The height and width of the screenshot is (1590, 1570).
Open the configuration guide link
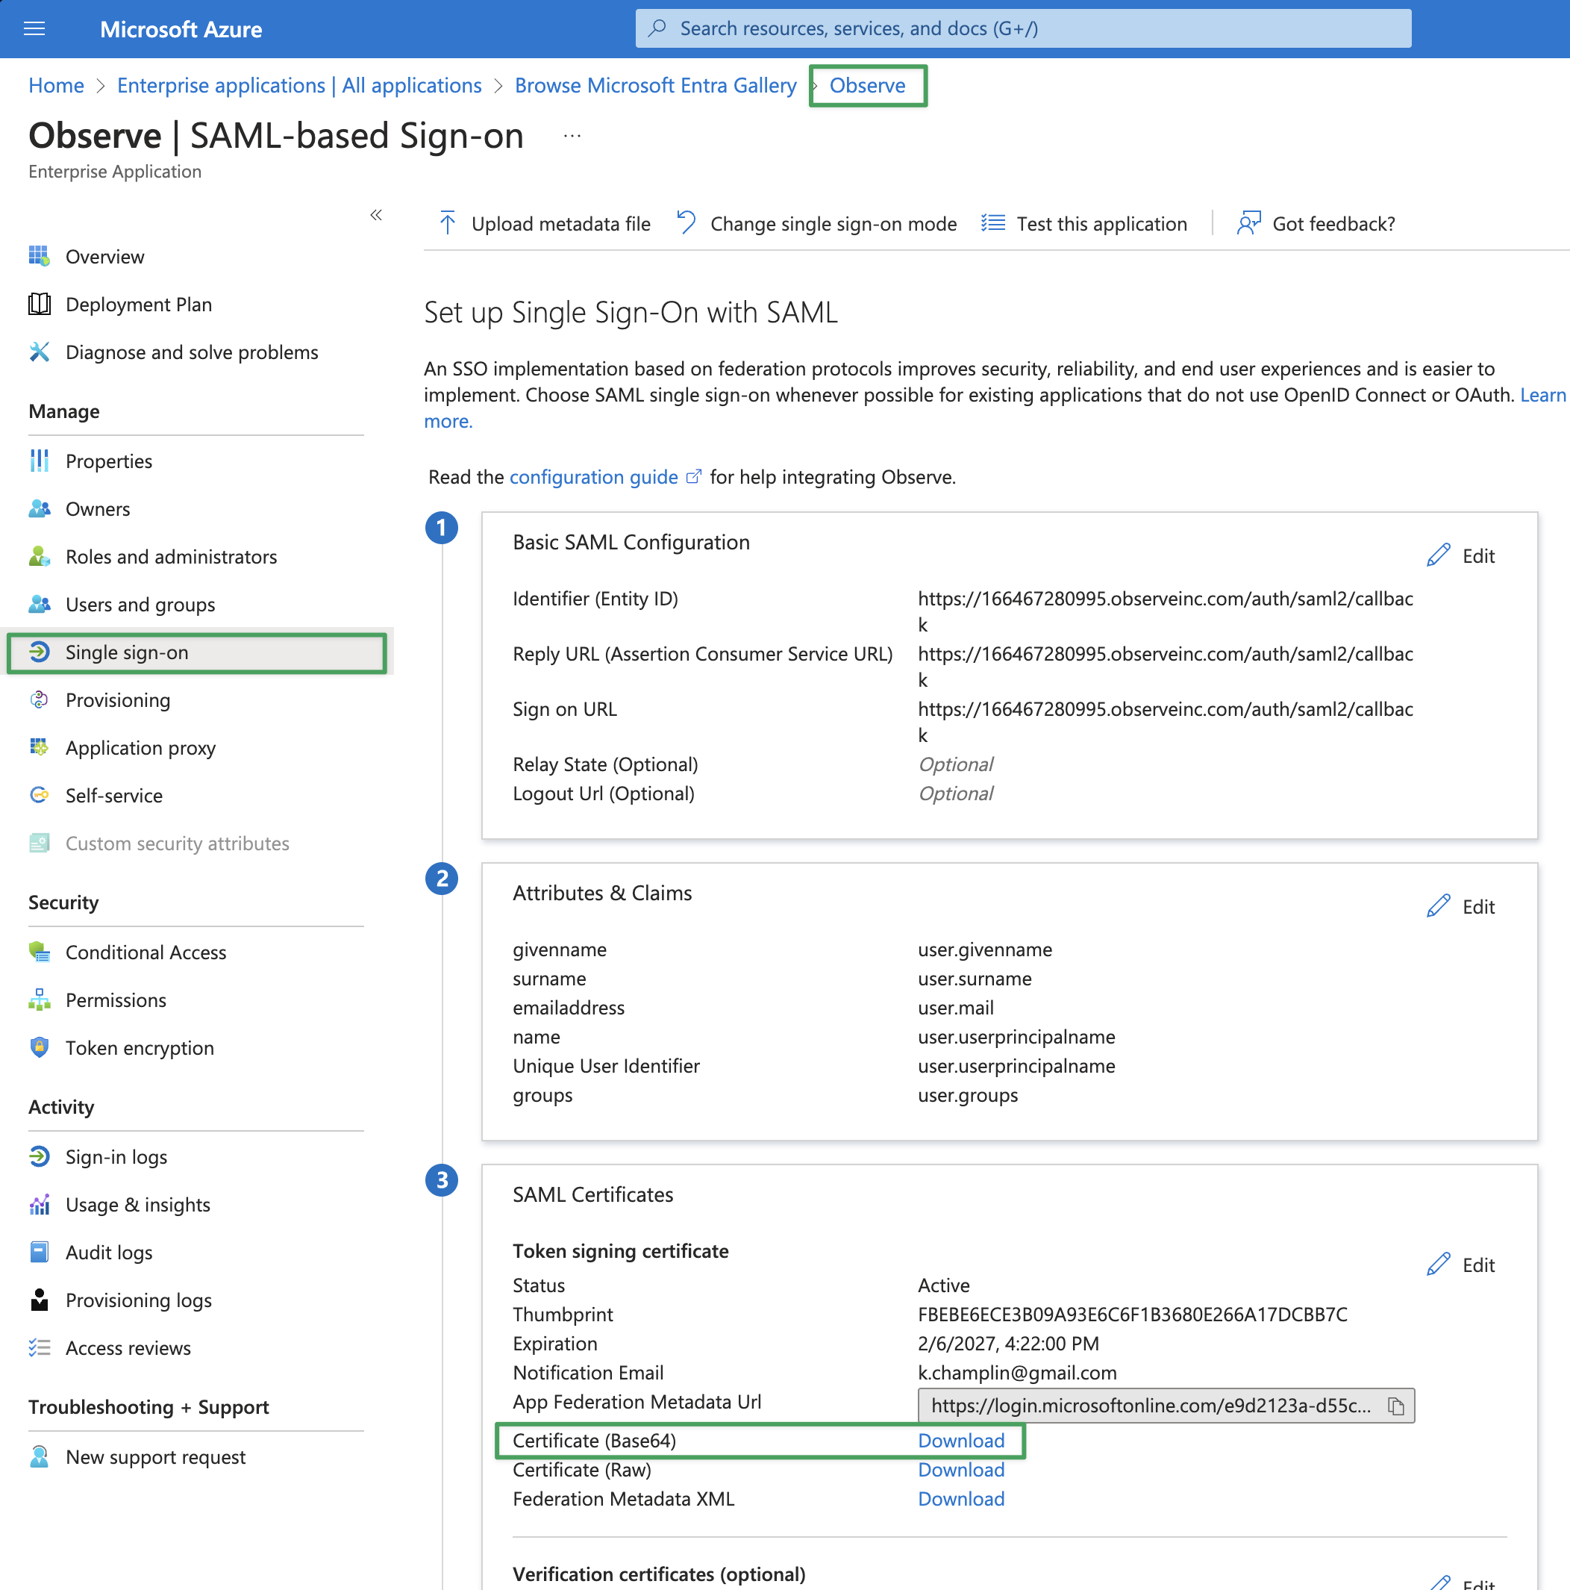593,477
